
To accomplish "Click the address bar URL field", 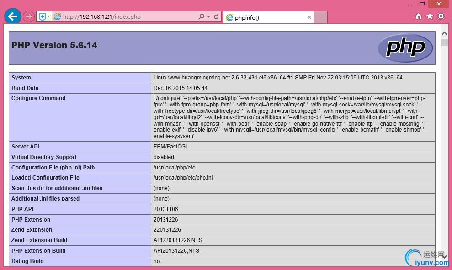I will pos(130,17).
